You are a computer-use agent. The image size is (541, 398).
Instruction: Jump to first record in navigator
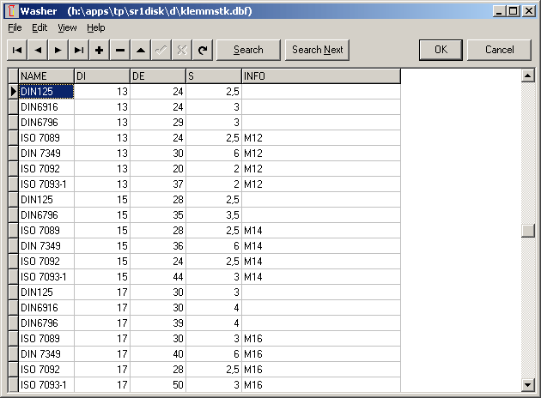coord(17,50)
